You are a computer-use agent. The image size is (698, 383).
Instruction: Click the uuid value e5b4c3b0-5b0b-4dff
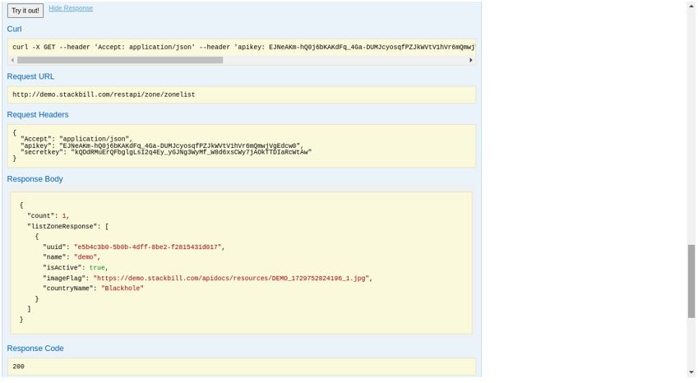coord(147,247)
